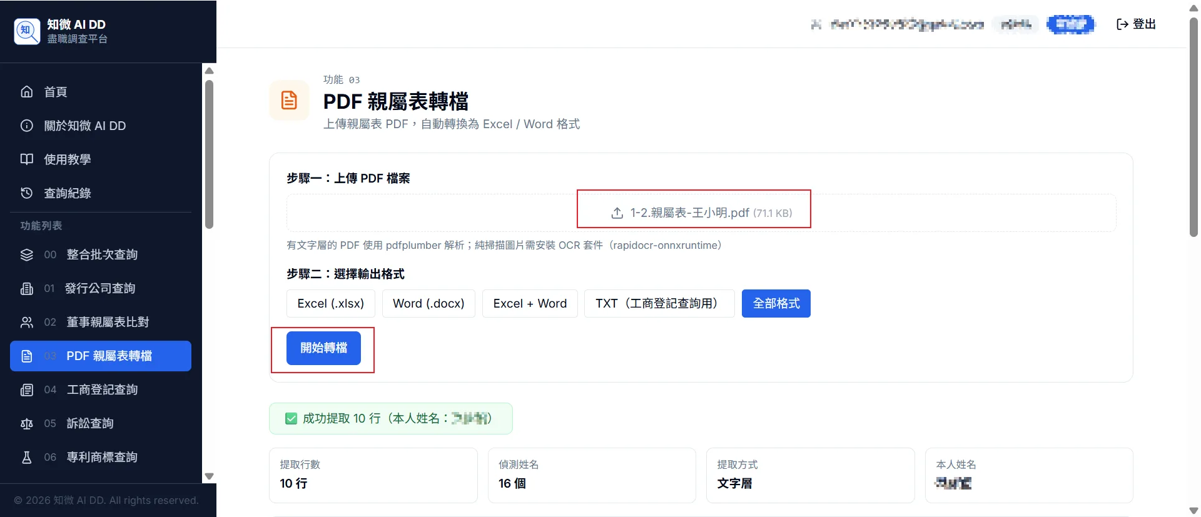Image resolution: width=1201 pixels, height=517 pixels.
Task: Click the orange document icon next to page title
Action: pos(289,100)
